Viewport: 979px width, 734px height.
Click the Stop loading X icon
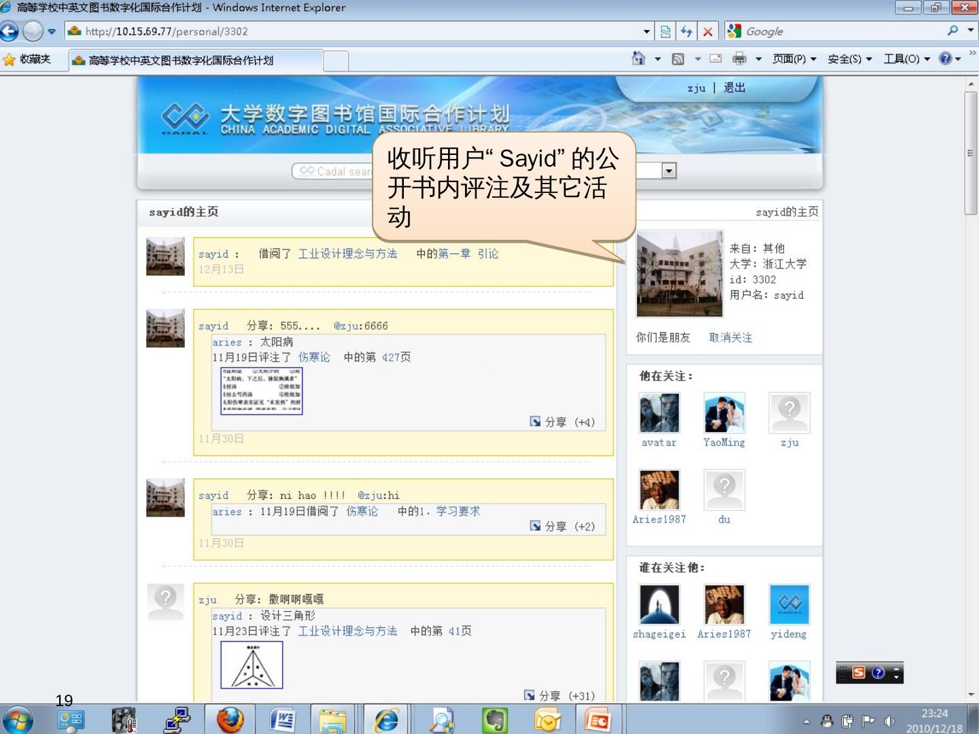click(x=708, y=31)
